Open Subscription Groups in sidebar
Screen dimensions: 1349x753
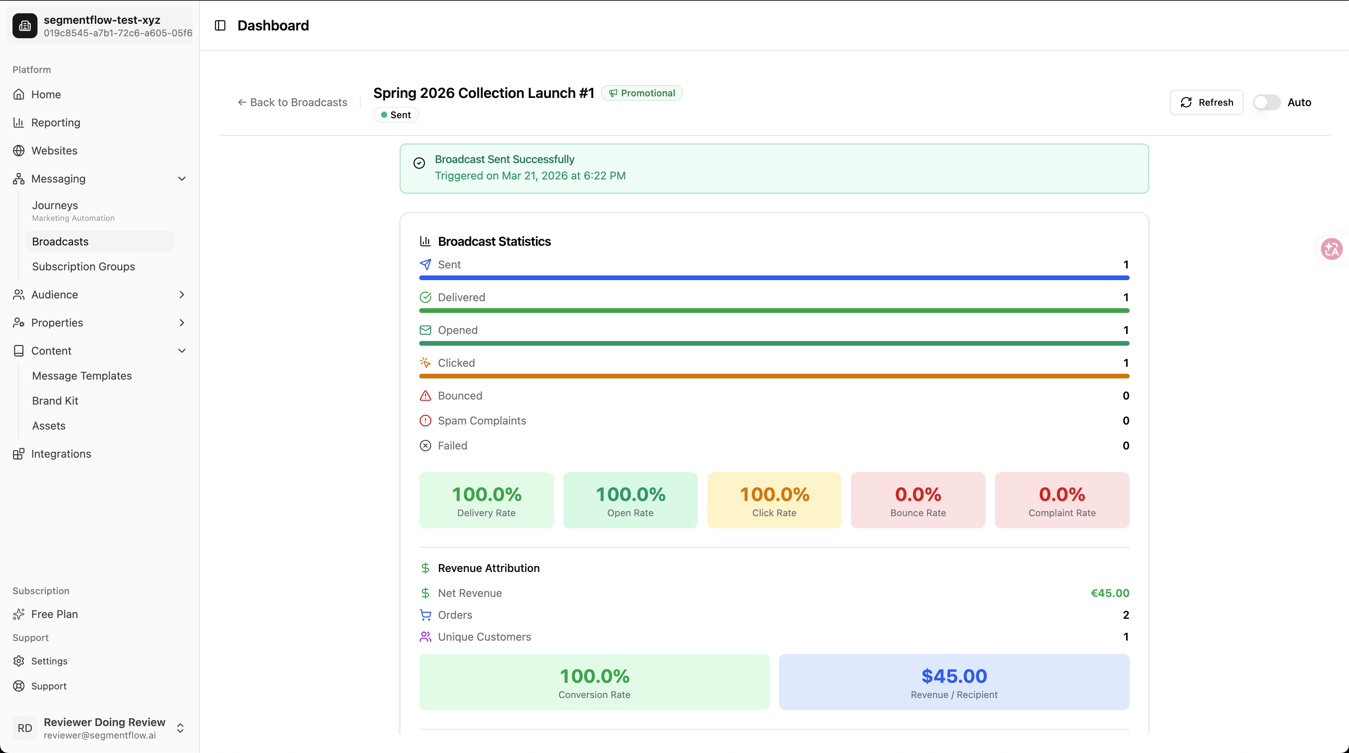(x=83, y=266)
